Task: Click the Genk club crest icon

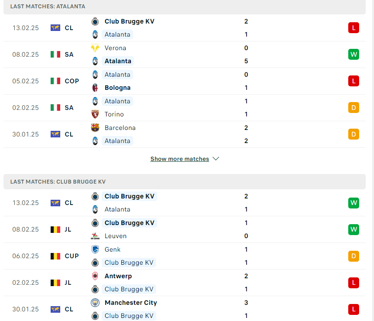Action: 95,249
